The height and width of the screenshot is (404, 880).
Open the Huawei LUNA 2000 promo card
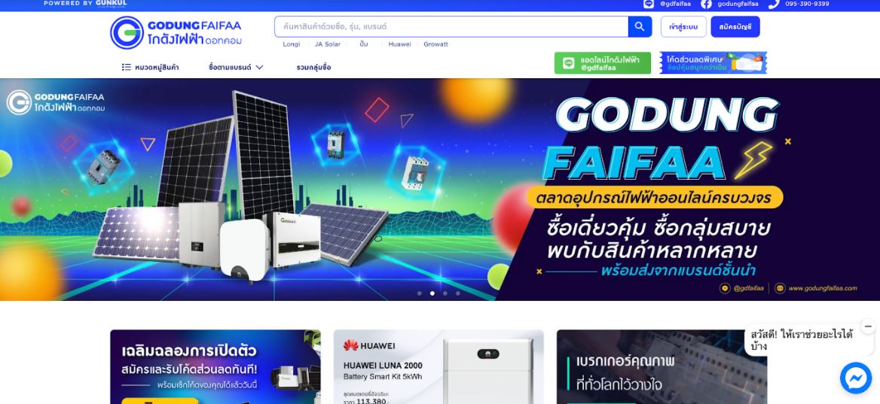438,366
